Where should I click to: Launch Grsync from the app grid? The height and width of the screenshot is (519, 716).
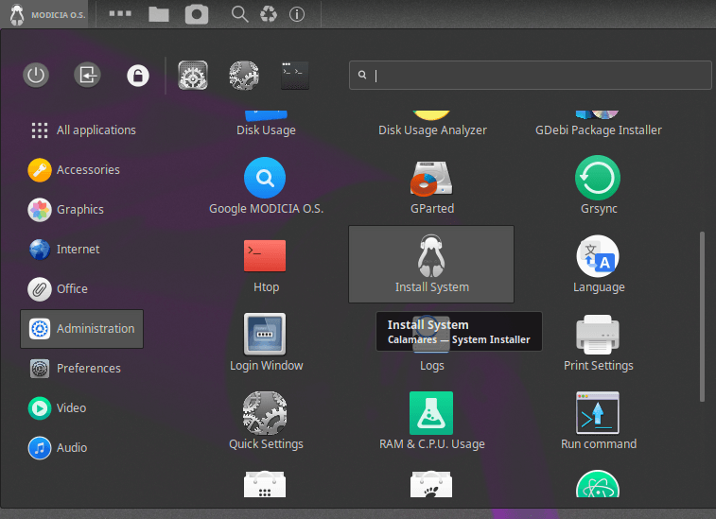(598, 186)
